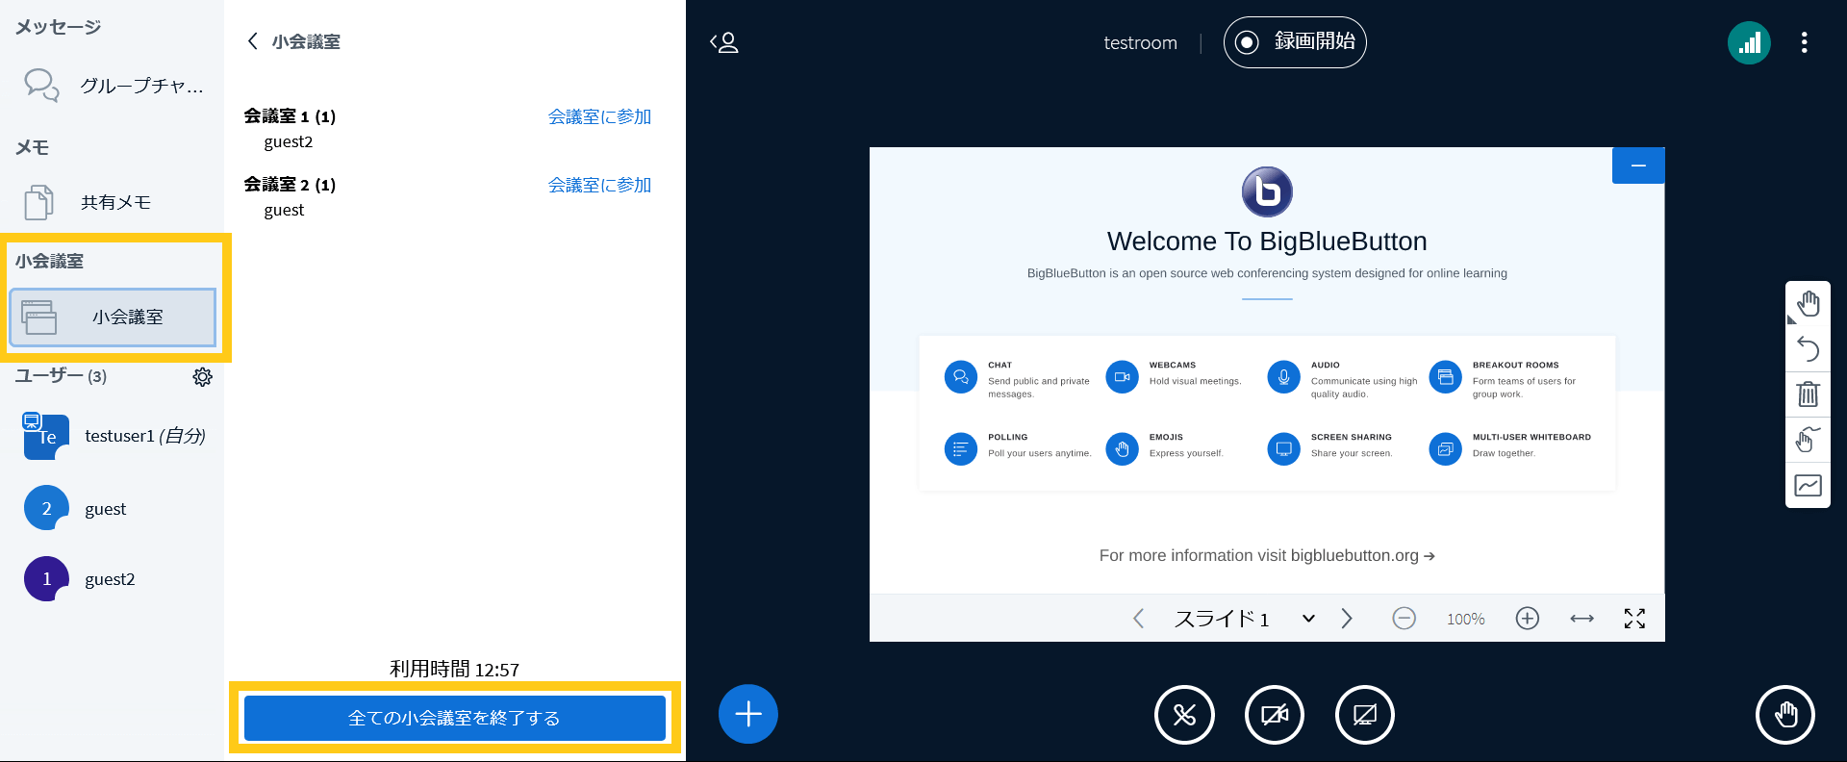End all breakout rooms with the blue button

click(x=455, y=718)
